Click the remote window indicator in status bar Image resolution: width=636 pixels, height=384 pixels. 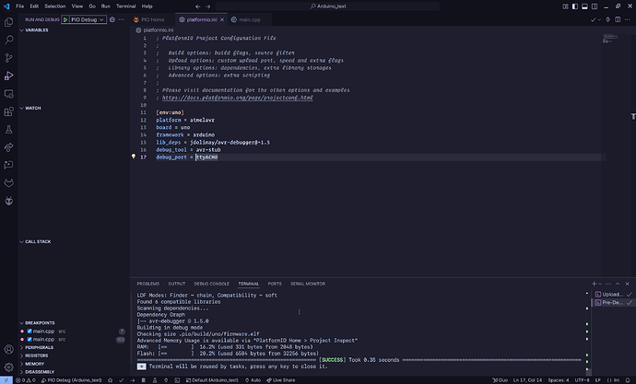(6, 380)
